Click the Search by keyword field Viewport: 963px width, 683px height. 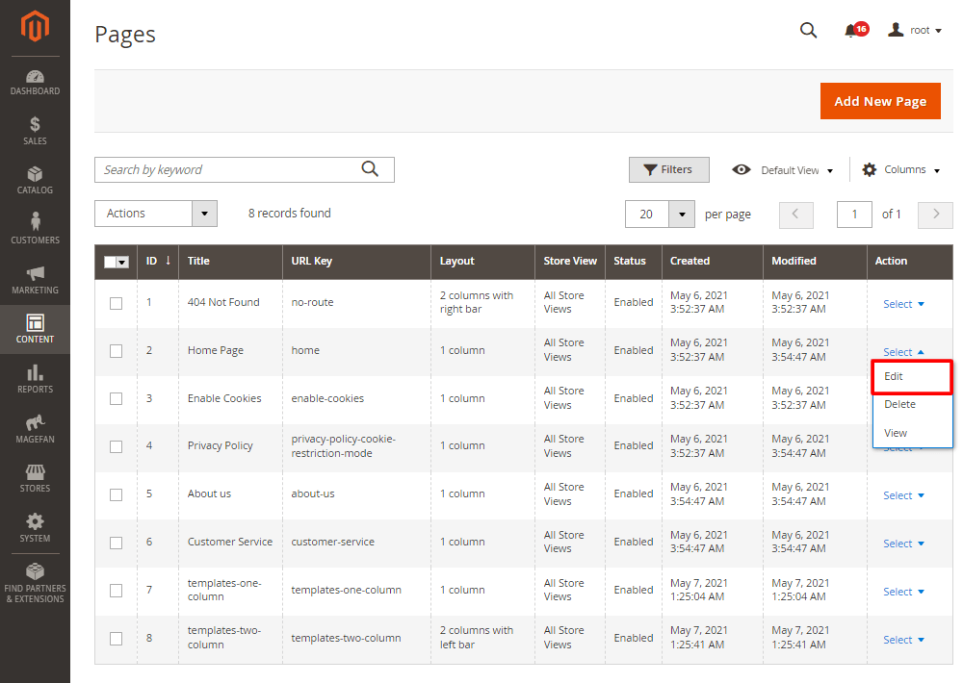(229, 170)
